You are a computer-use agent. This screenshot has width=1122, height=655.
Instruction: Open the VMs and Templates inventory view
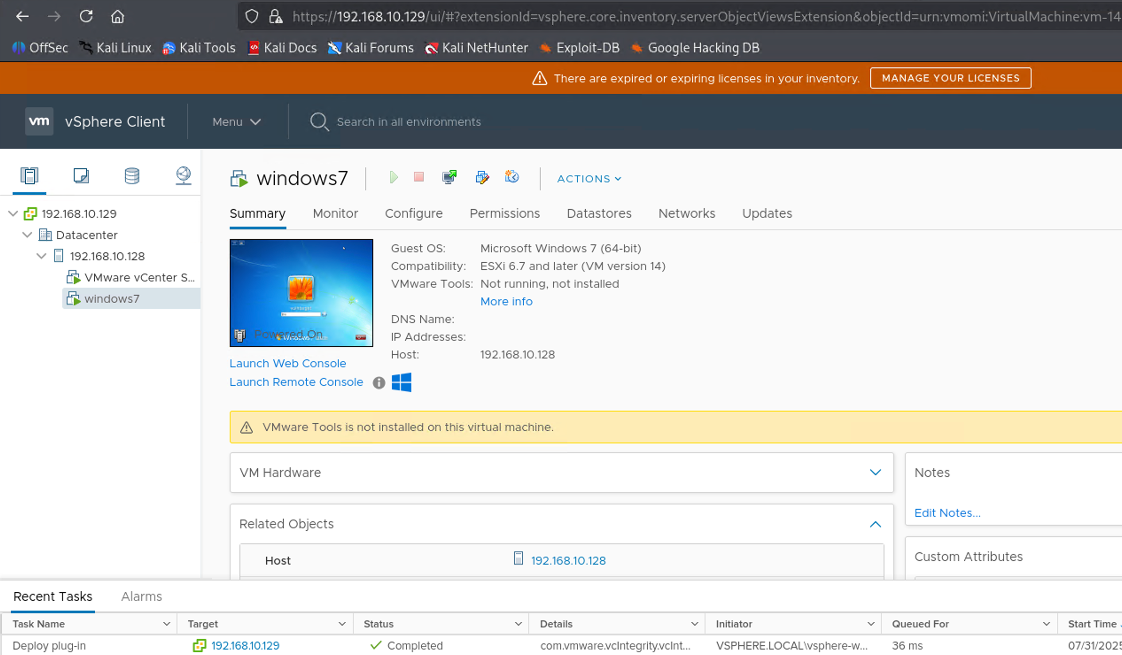pyautogui.click(x=81, y=176)
